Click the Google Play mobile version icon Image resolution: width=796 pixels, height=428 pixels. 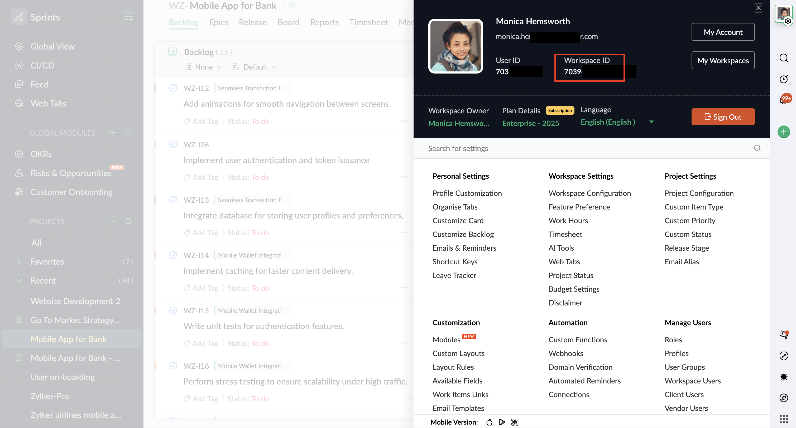click(x=502, y=422)
